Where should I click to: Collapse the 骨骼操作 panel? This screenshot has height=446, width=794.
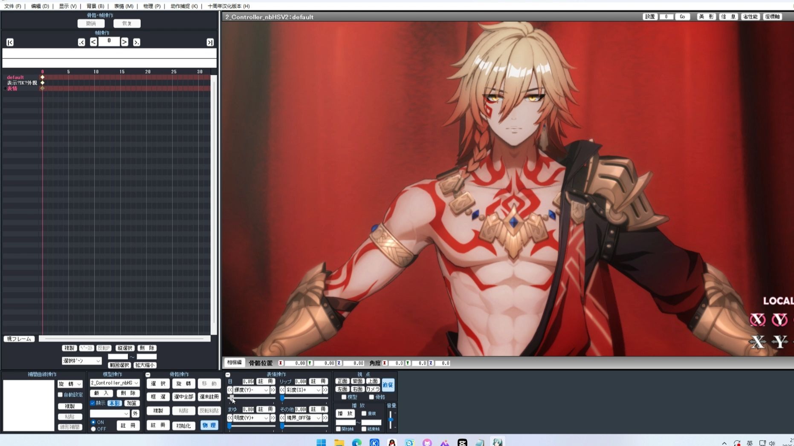(148, 375)
